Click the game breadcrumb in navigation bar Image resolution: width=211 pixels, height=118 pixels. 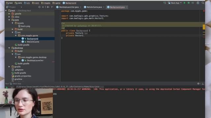pyautogui.click(x=56, y=3)
